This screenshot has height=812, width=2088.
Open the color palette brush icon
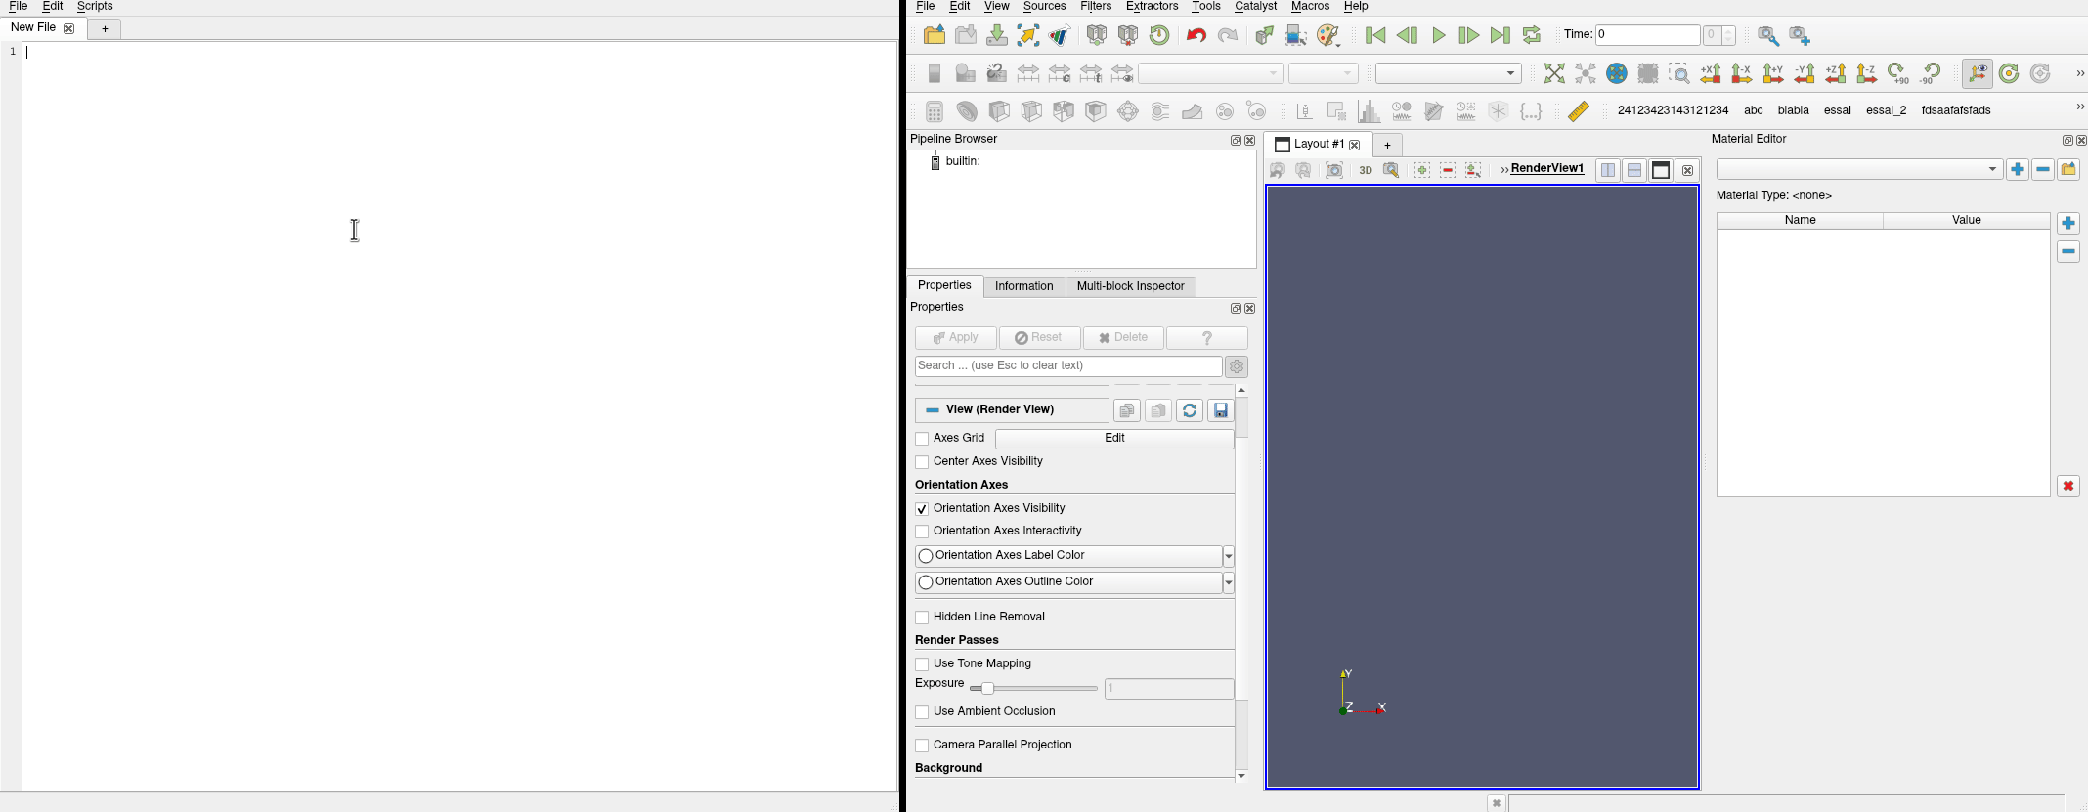[1328, 36]
